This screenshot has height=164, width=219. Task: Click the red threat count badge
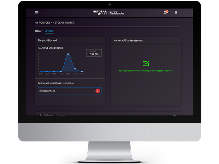click(98, 91)
